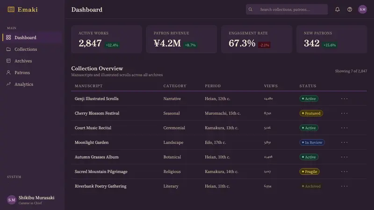Sort by Status column header

click(x=308, y=86)
